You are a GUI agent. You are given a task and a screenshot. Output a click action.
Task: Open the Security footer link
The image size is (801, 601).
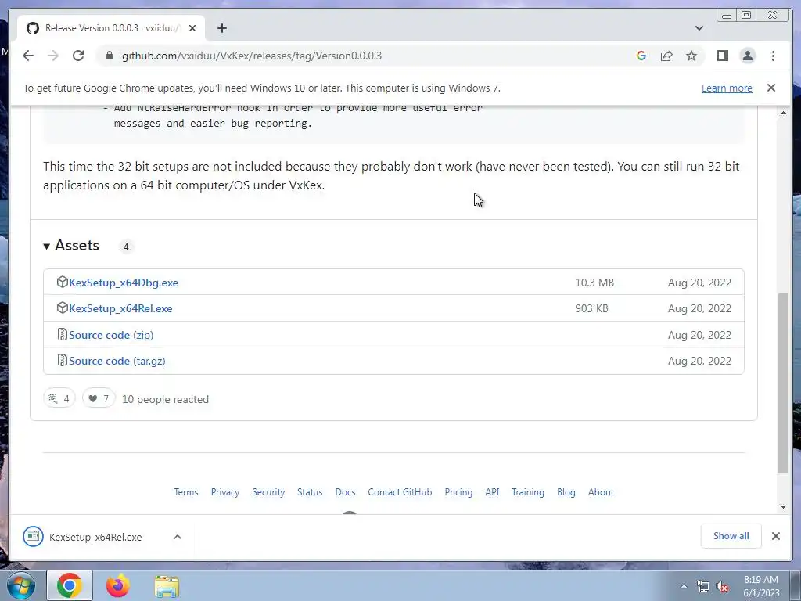(x=268, y=492)
